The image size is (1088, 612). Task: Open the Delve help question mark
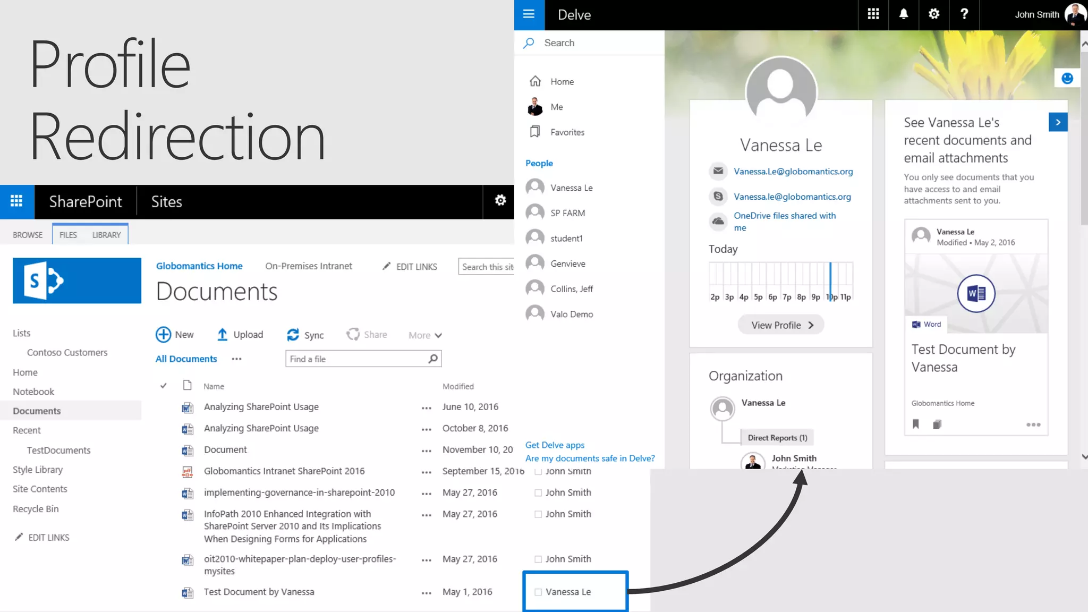(964, 14)
